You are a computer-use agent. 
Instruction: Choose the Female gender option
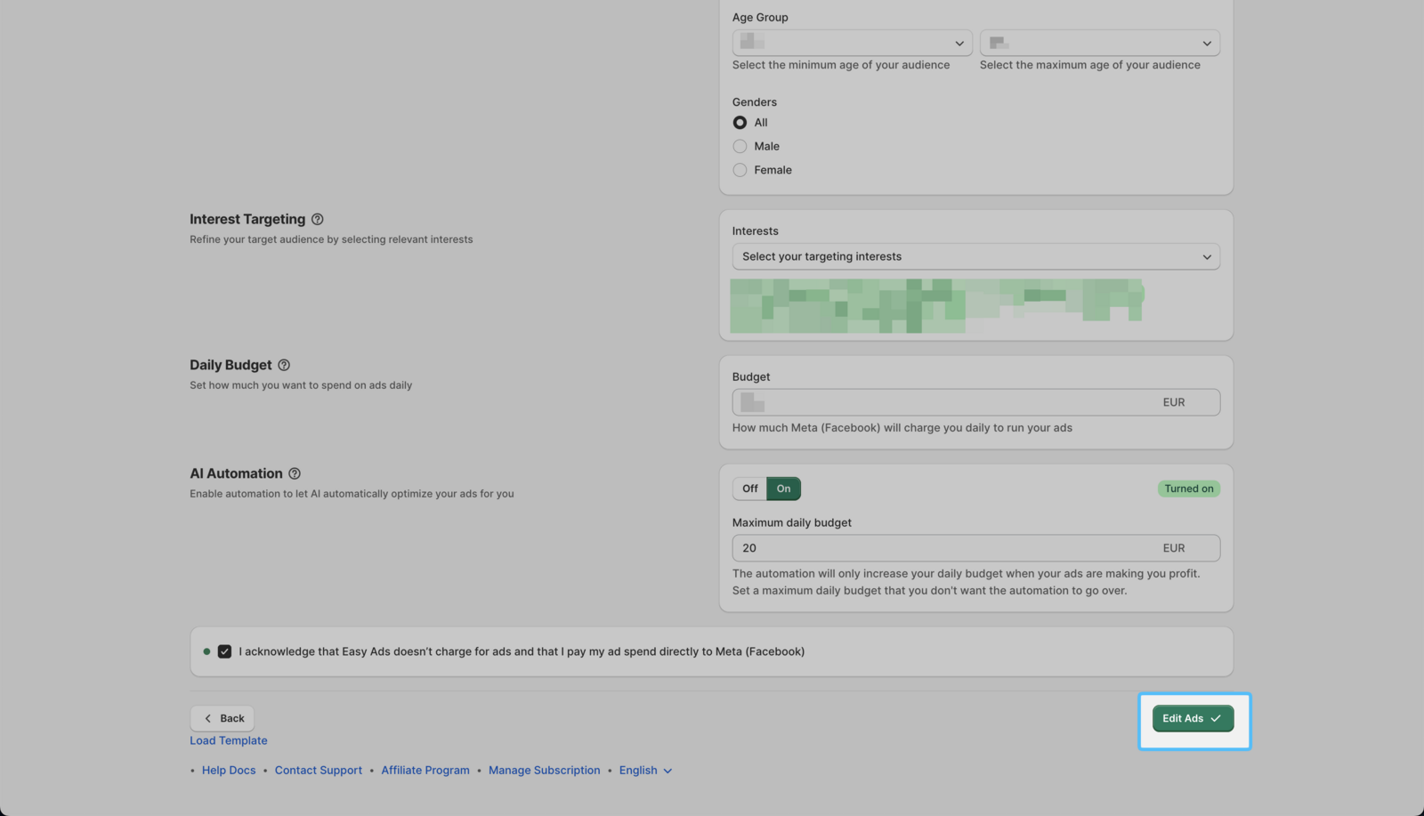pyautogui.click(x=740, y=170)
